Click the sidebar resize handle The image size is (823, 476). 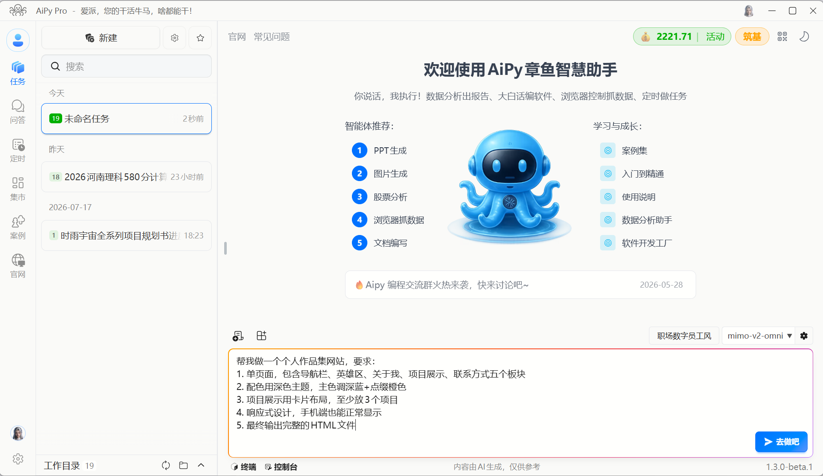225,248
